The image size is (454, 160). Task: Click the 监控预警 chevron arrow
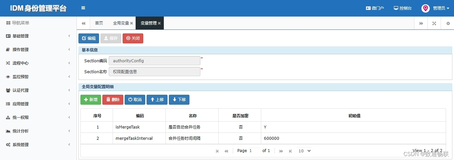(69, 77)
